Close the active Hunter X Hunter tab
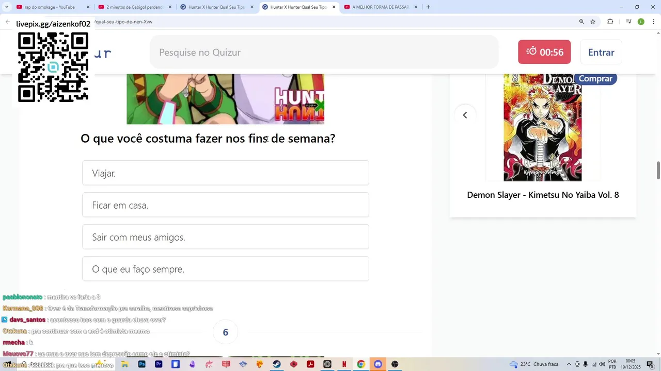This screenshot has width=661, height=371. tap(334, 7)
